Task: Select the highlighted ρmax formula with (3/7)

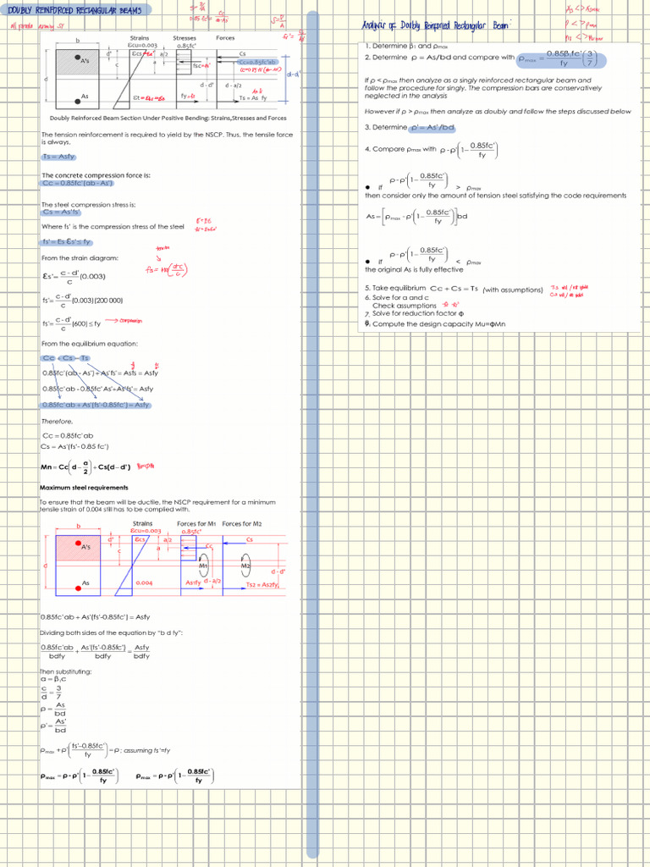Action: [560, 58]
